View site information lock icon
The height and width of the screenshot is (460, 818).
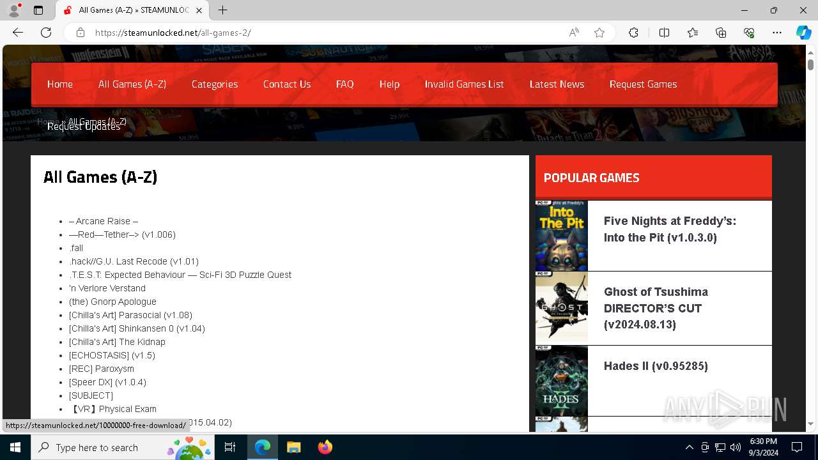click(81, 33)
